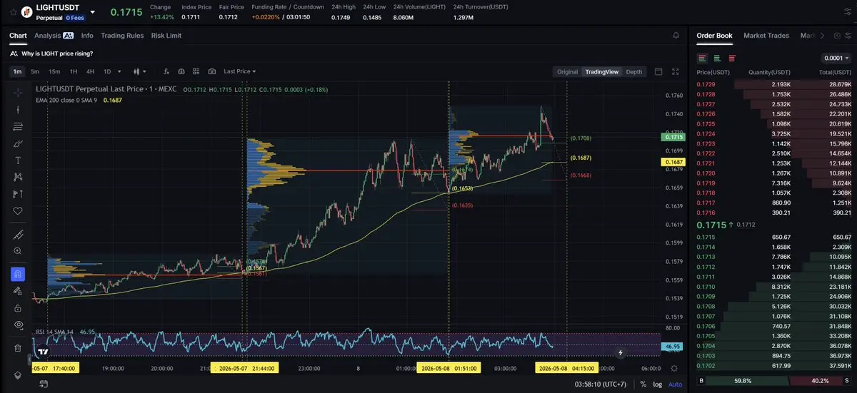This screenshot has height=393, width=857.
Task: Select the brush drawing tool
Action: [18, 143]
